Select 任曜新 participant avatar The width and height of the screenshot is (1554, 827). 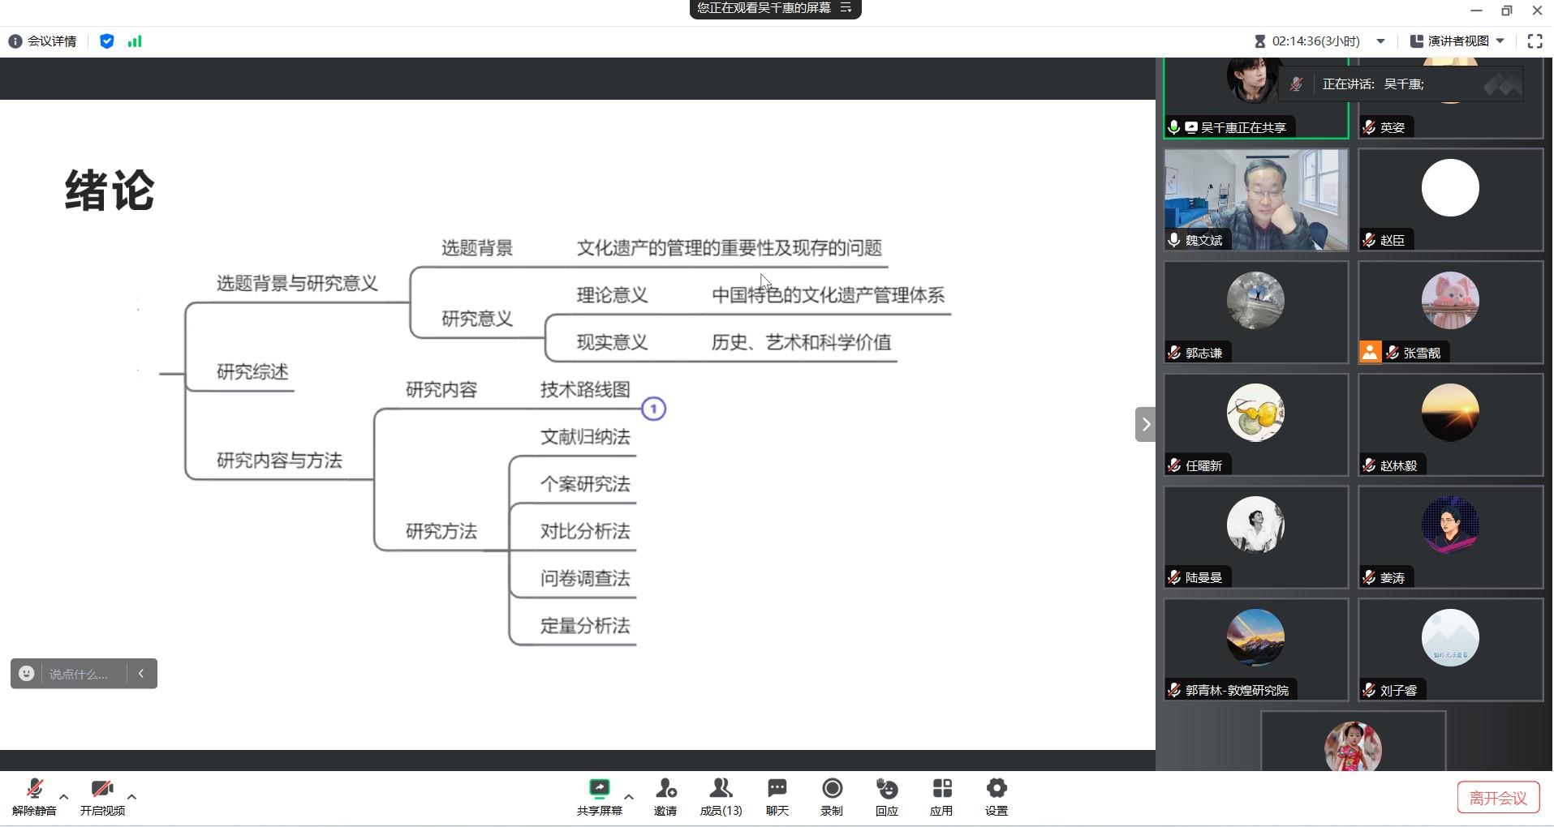[x=1255, y=413]
